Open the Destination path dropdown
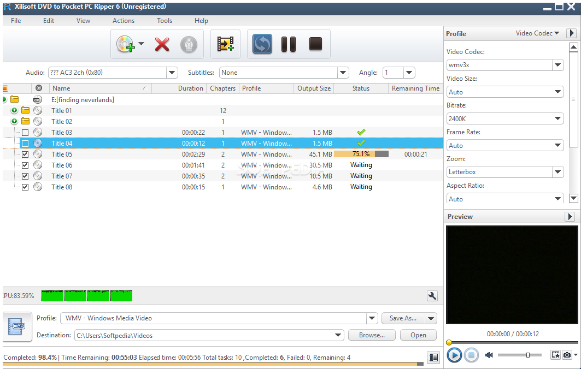The width and height of the screenshot is (581, 369). point(338,335)
